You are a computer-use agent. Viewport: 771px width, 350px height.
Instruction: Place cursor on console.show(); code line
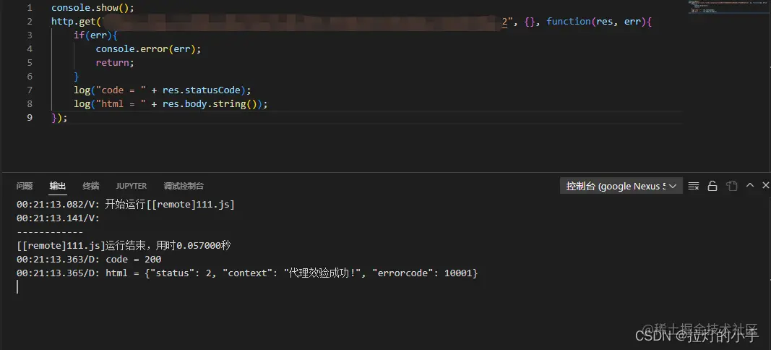coord(93,8)
